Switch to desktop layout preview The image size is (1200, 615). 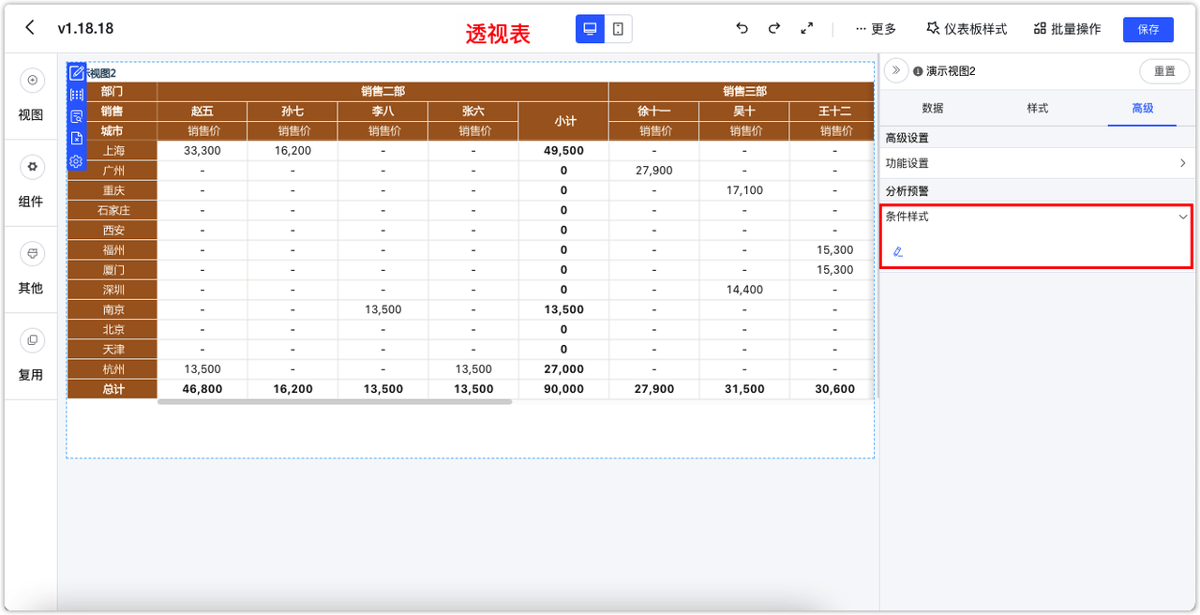[590, 29]
